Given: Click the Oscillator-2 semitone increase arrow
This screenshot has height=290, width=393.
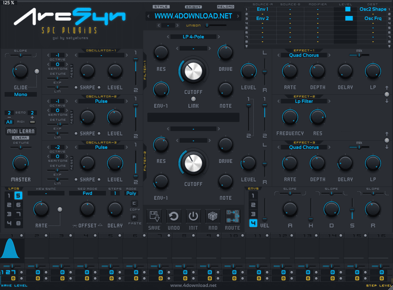Looking at the screenshot, I should [67, 110].
